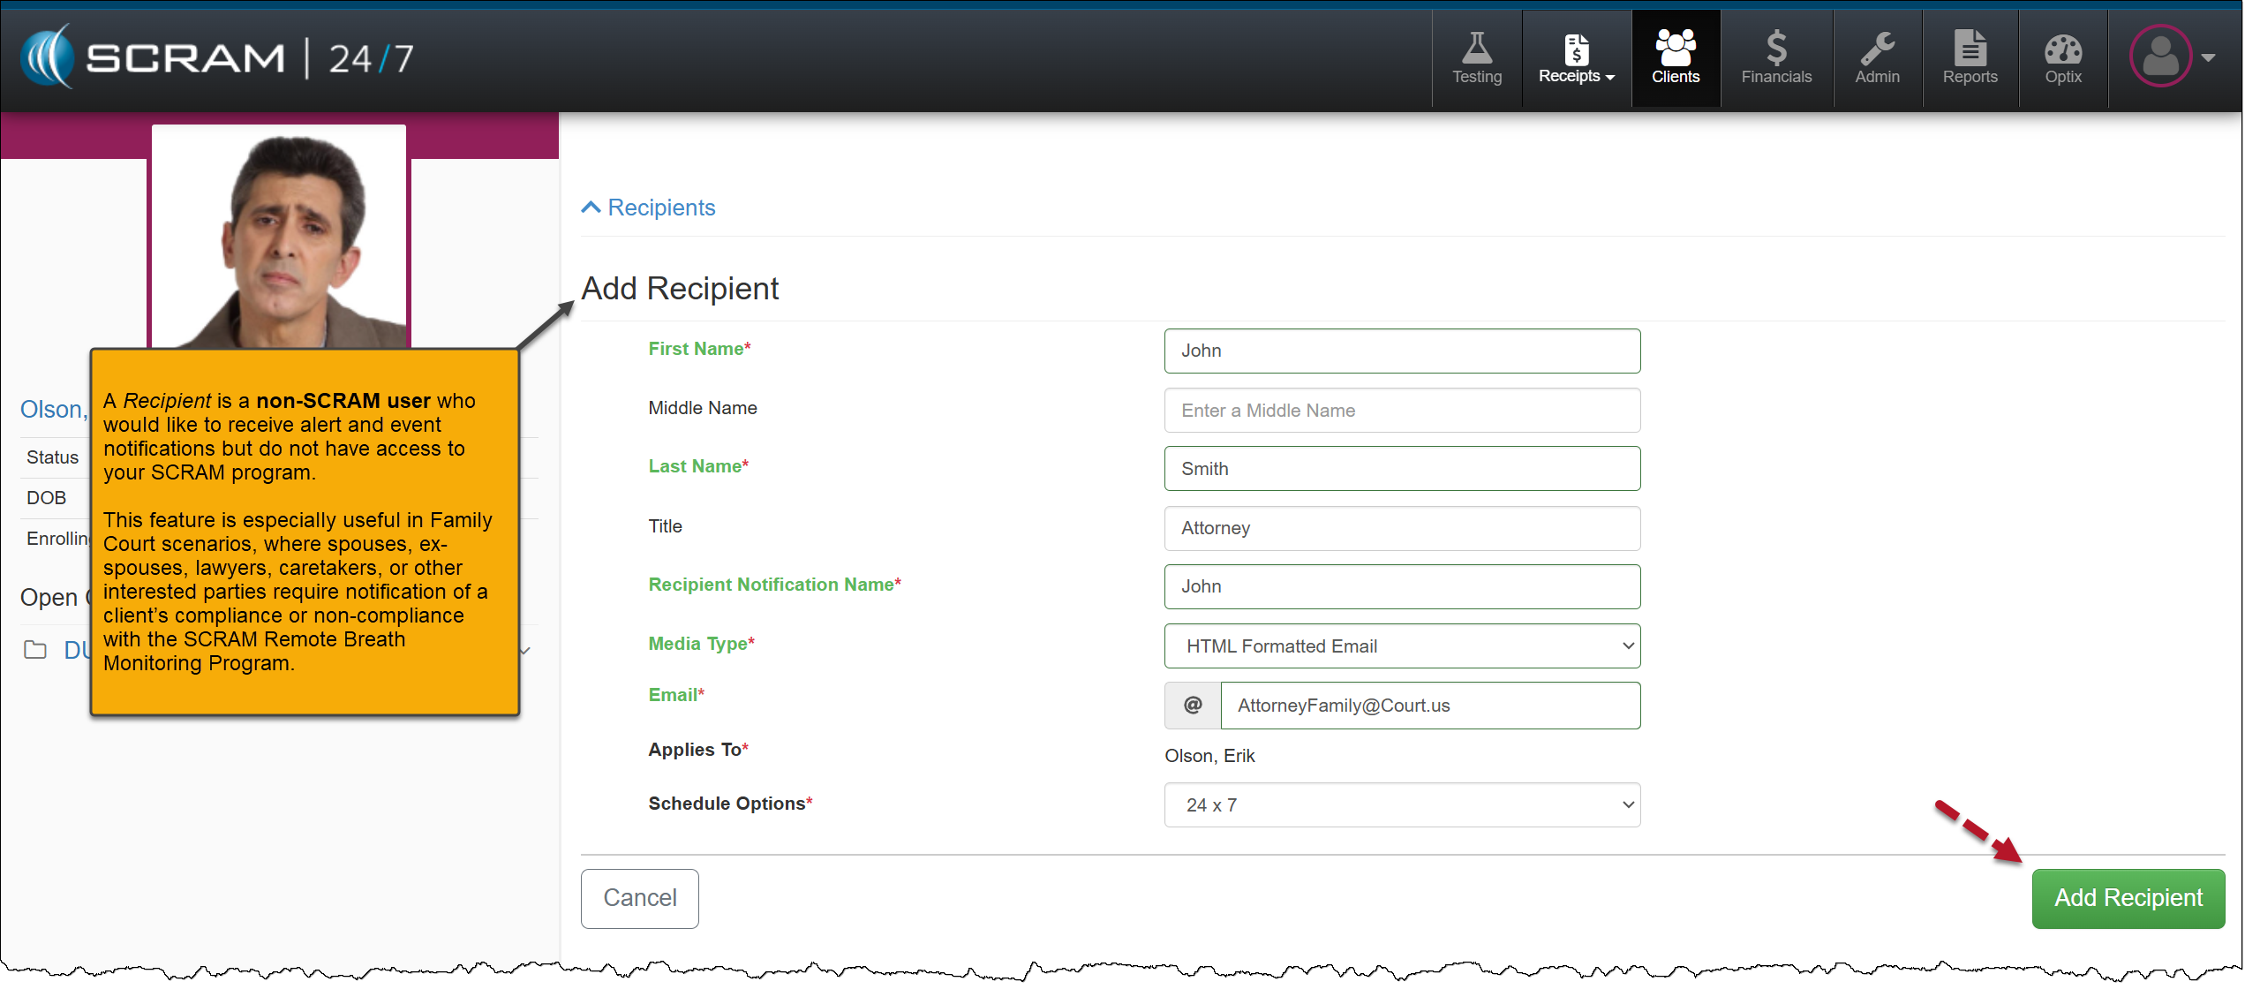The image size is (2245, 989).
Task: Open the Schedule Options dropdown
Action: [x=1401, y=804]
